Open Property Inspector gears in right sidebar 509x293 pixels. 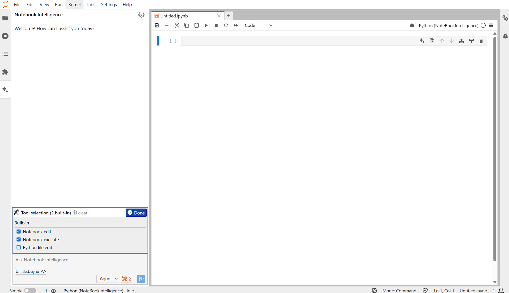pos(505,18)
